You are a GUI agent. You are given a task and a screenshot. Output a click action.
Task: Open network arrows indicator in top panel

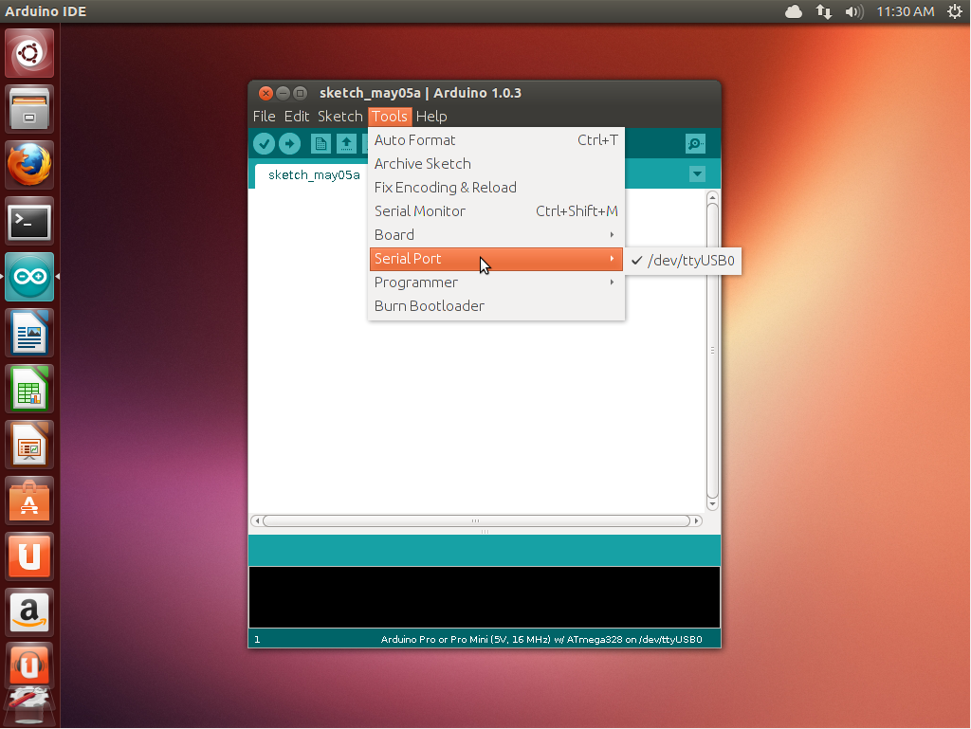(824, 11)
